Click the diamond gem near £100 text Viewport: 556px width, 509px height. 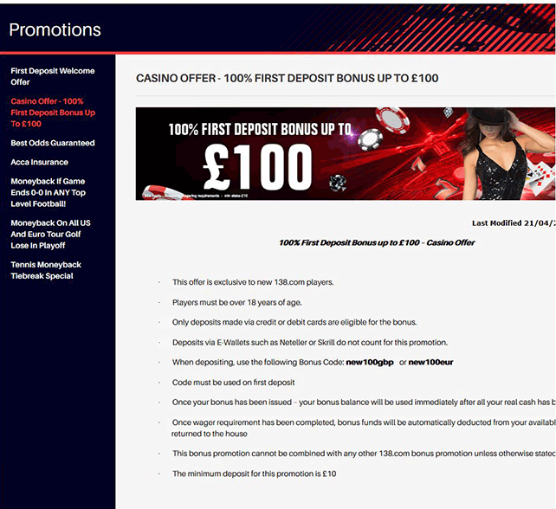coord(338,183)
